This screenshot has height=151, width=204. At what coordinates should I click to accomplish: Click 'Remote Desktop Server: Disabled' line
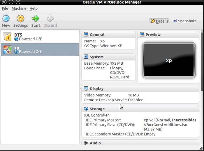click(114, 100)
